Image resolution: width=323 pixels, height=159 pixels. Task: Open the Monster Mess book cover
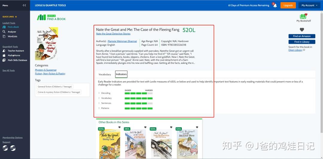[187, 144]
